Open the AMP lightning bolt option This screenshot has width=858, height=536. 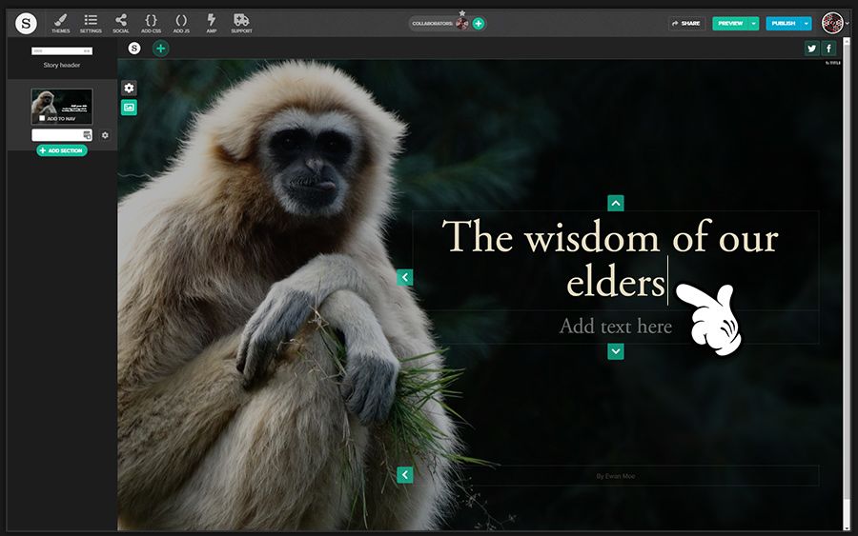point(212,24)
